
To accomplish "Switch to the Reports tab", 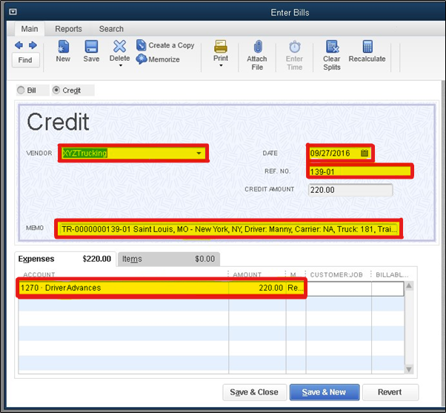I will pyautogui.click(x=68, y=29).
